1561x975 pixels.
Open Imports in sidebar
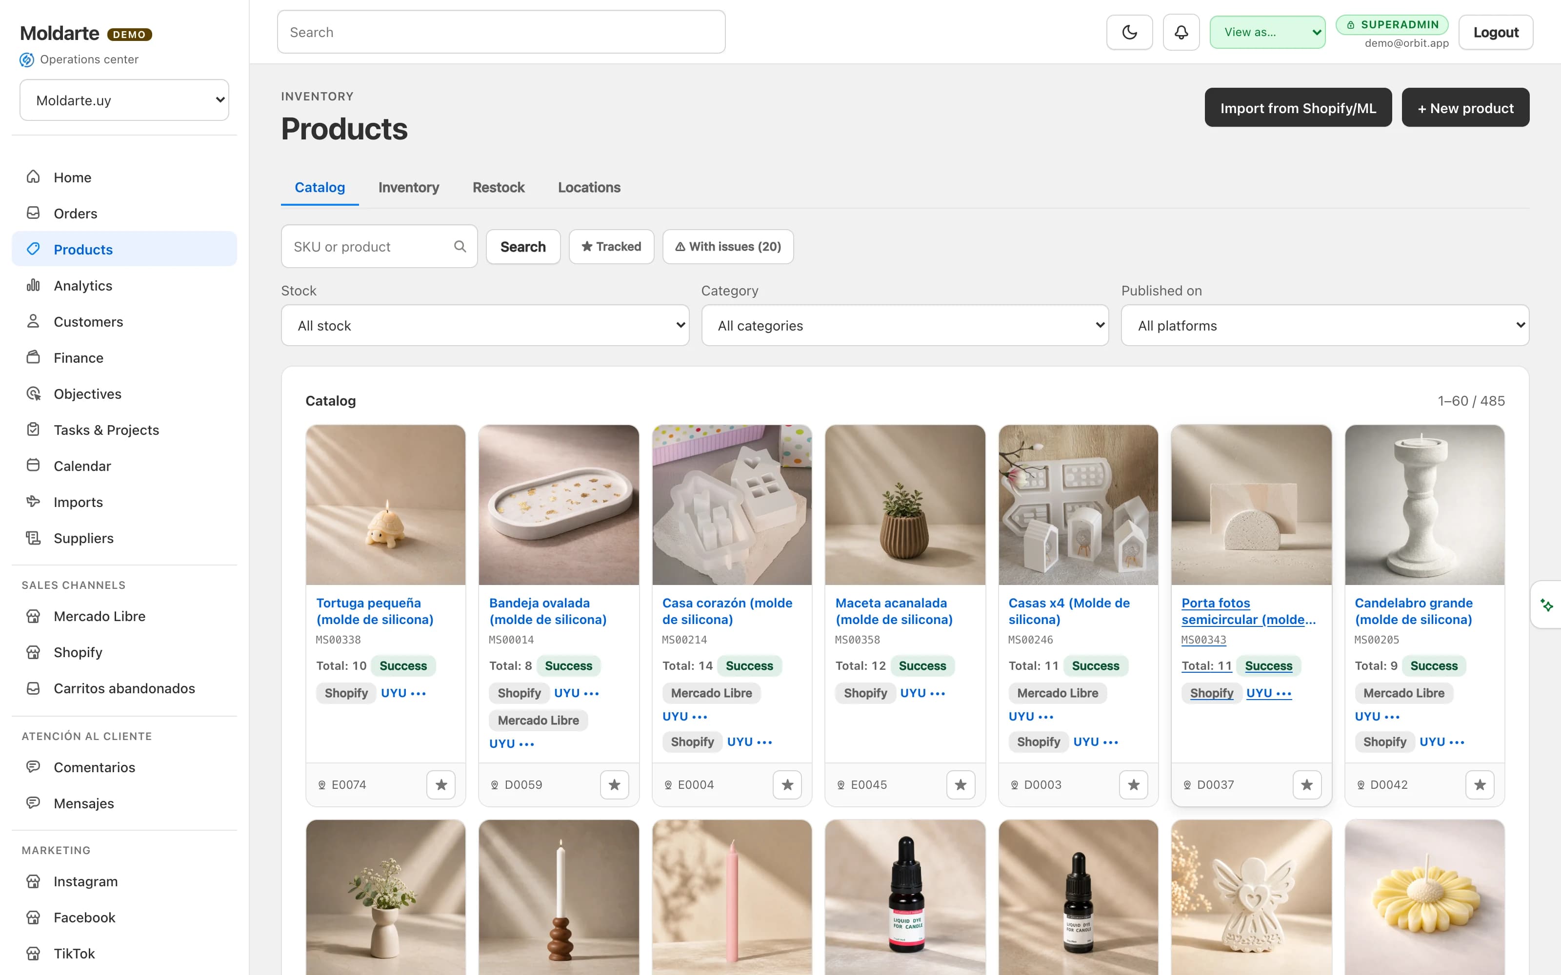(x=124, y=502)
